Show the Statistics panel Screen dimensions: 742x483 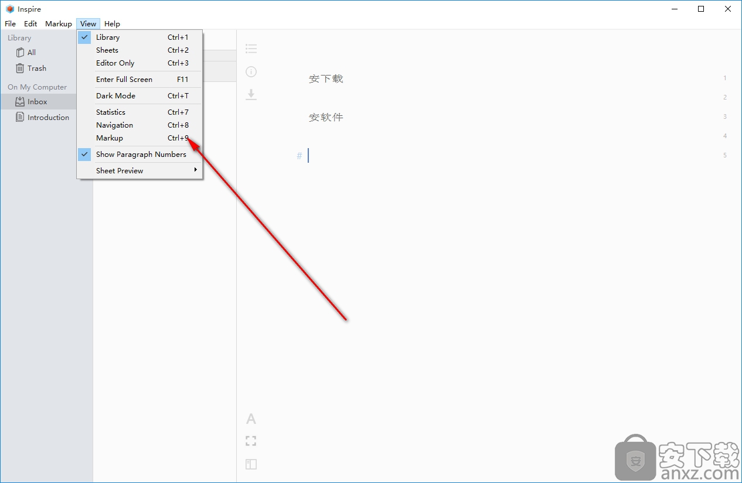(140, 112)
